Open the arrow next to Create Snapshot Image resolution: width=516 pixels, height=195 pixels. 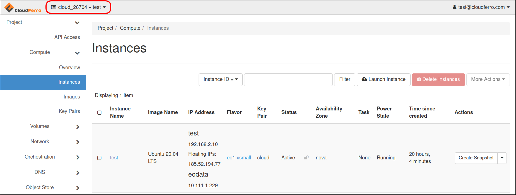click(502, 158)
